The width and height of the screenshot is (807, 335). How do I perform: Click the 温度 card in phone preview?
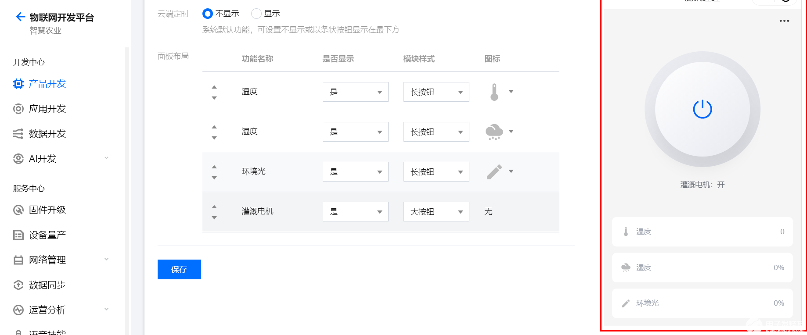click(x=703, y=232)
